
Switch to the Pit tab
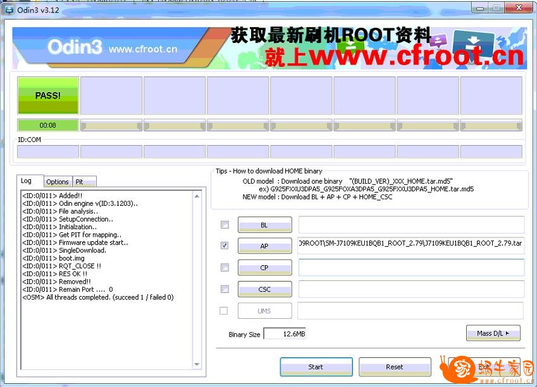[x=84, y=182]
